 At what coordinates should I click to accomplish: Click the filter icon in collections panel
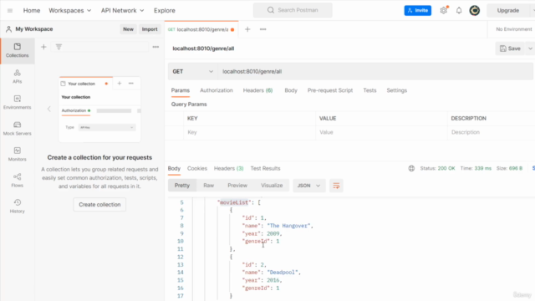[59, 47]
